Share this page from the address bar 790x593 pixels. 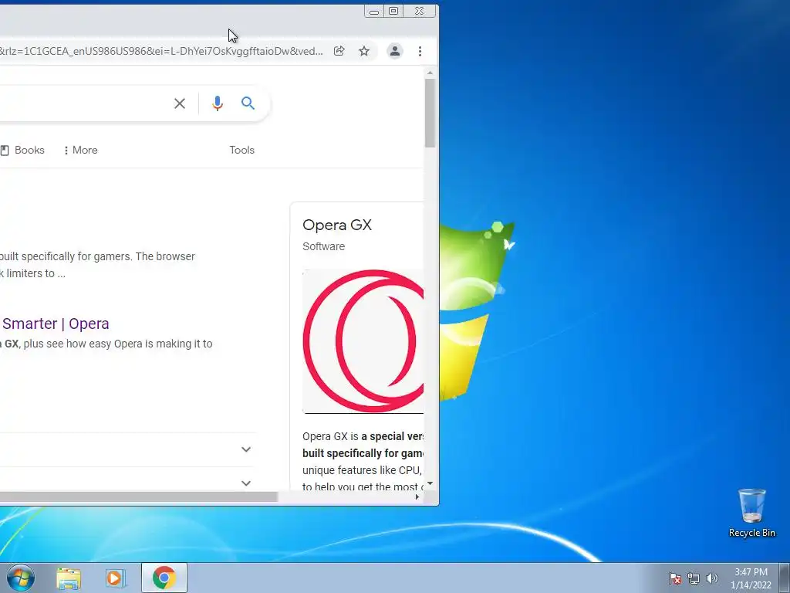point(339,51)
